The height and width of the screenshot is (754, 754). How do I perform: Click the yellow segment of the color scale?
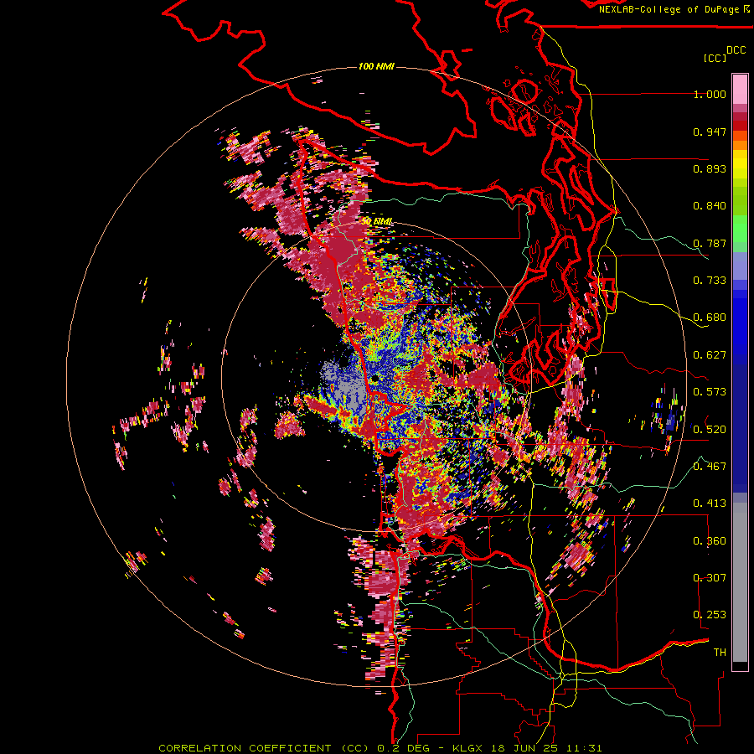click(740, 164)
